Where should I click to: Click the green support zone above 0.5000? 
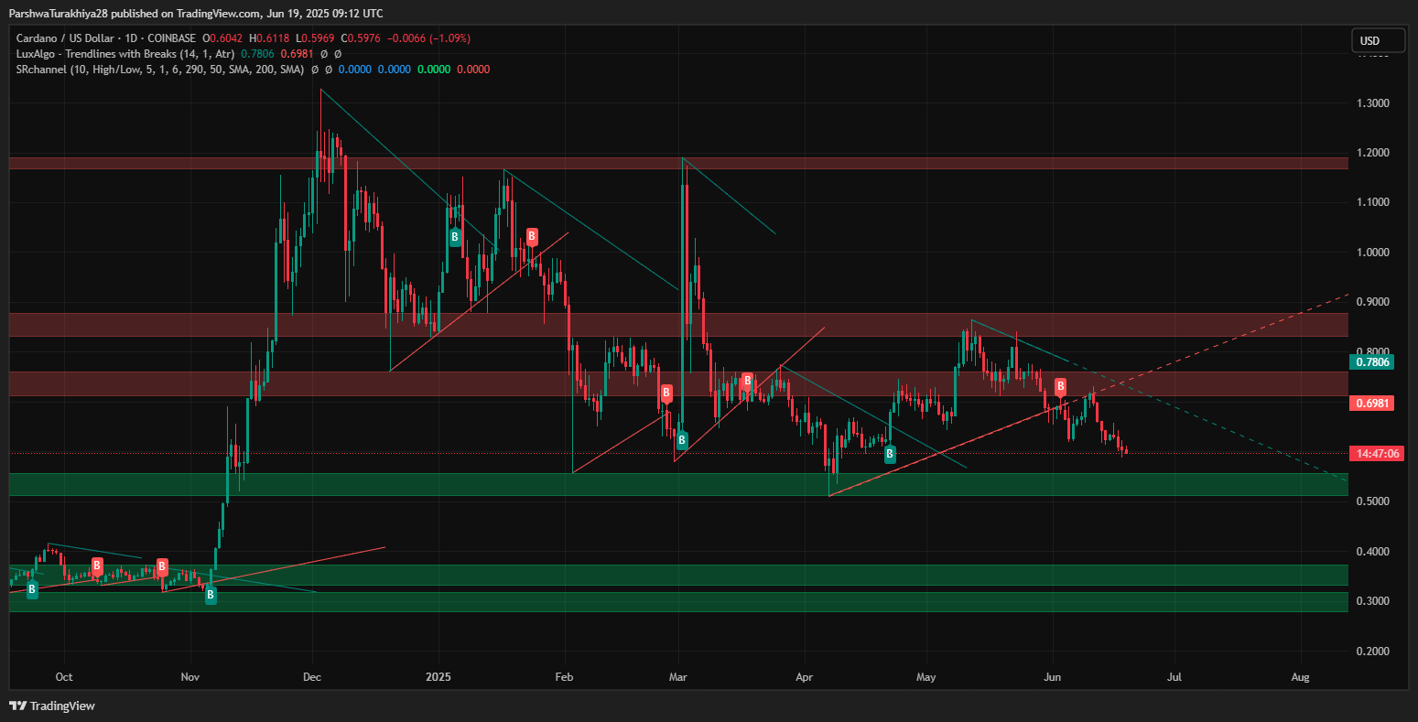point(677,484)
